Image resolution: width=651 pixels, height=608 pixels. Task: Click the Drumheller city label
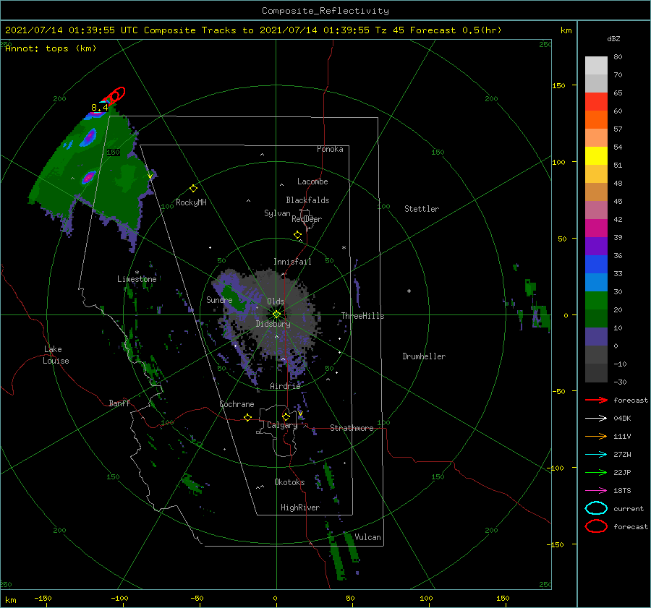pos(424,356)
